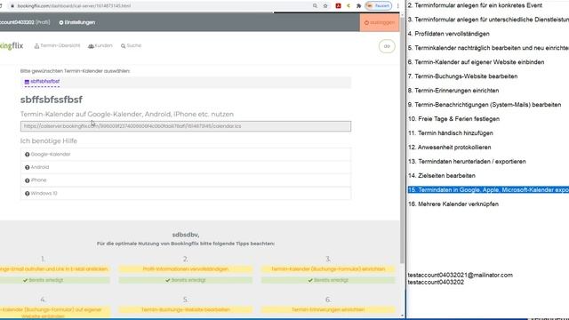This screenshot has width=569, height=320.
Task: Select line 10 Freie Tage & Ferien
Action: coord(453,118)
